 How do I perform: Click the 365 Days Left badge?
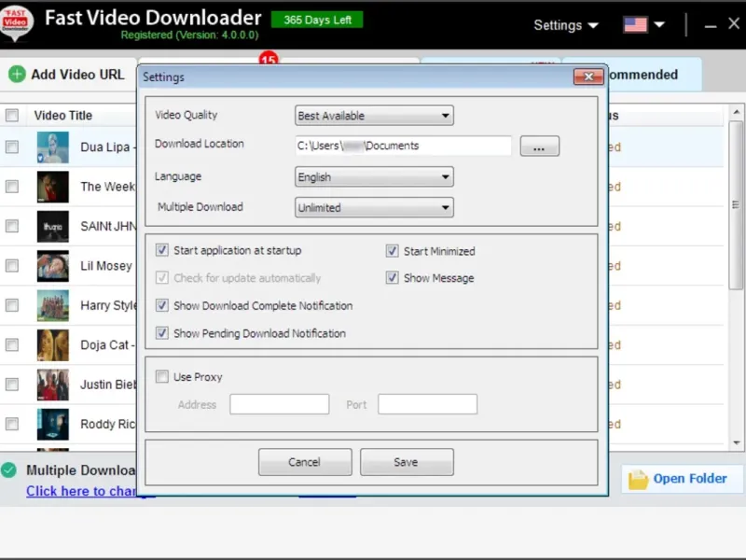317,20
